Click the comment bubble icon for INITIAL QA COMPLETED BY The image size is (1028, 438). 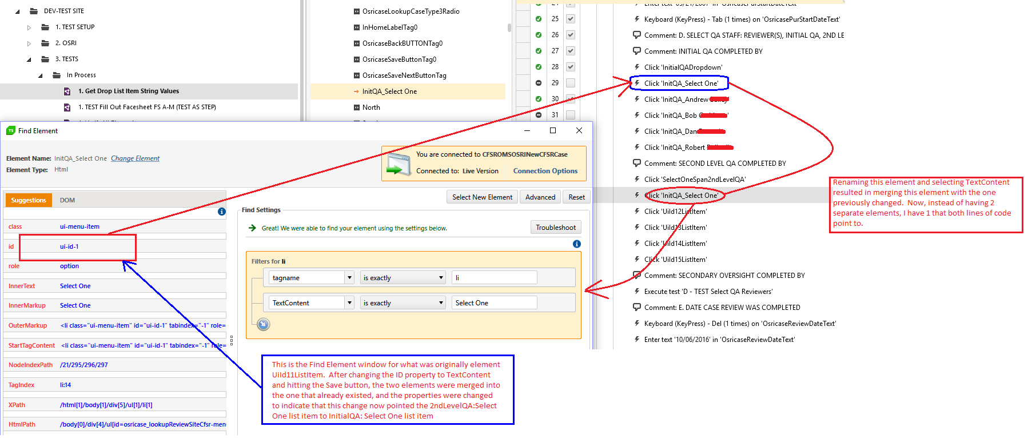coord(636,51)
